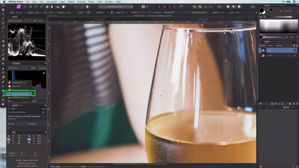Toggle visibility of the selected top layer
Viewport: 299px width, 168px height.
(295, 50)
